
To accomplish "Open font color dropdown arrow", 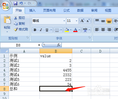I will tap(80, 30).
